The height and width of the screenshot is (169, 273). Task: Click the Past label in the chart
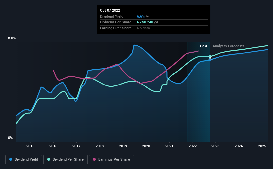pyautogui.click(x=204, y=46)
